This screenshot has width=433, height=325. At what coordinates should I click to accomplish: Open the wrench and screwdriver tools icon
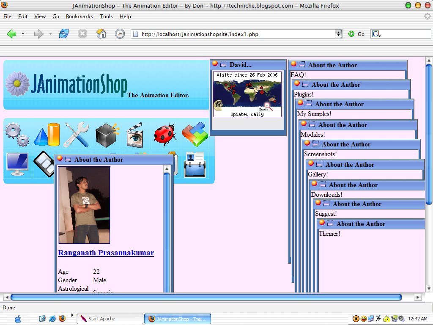pyautogui.click(x=77, y=135)
